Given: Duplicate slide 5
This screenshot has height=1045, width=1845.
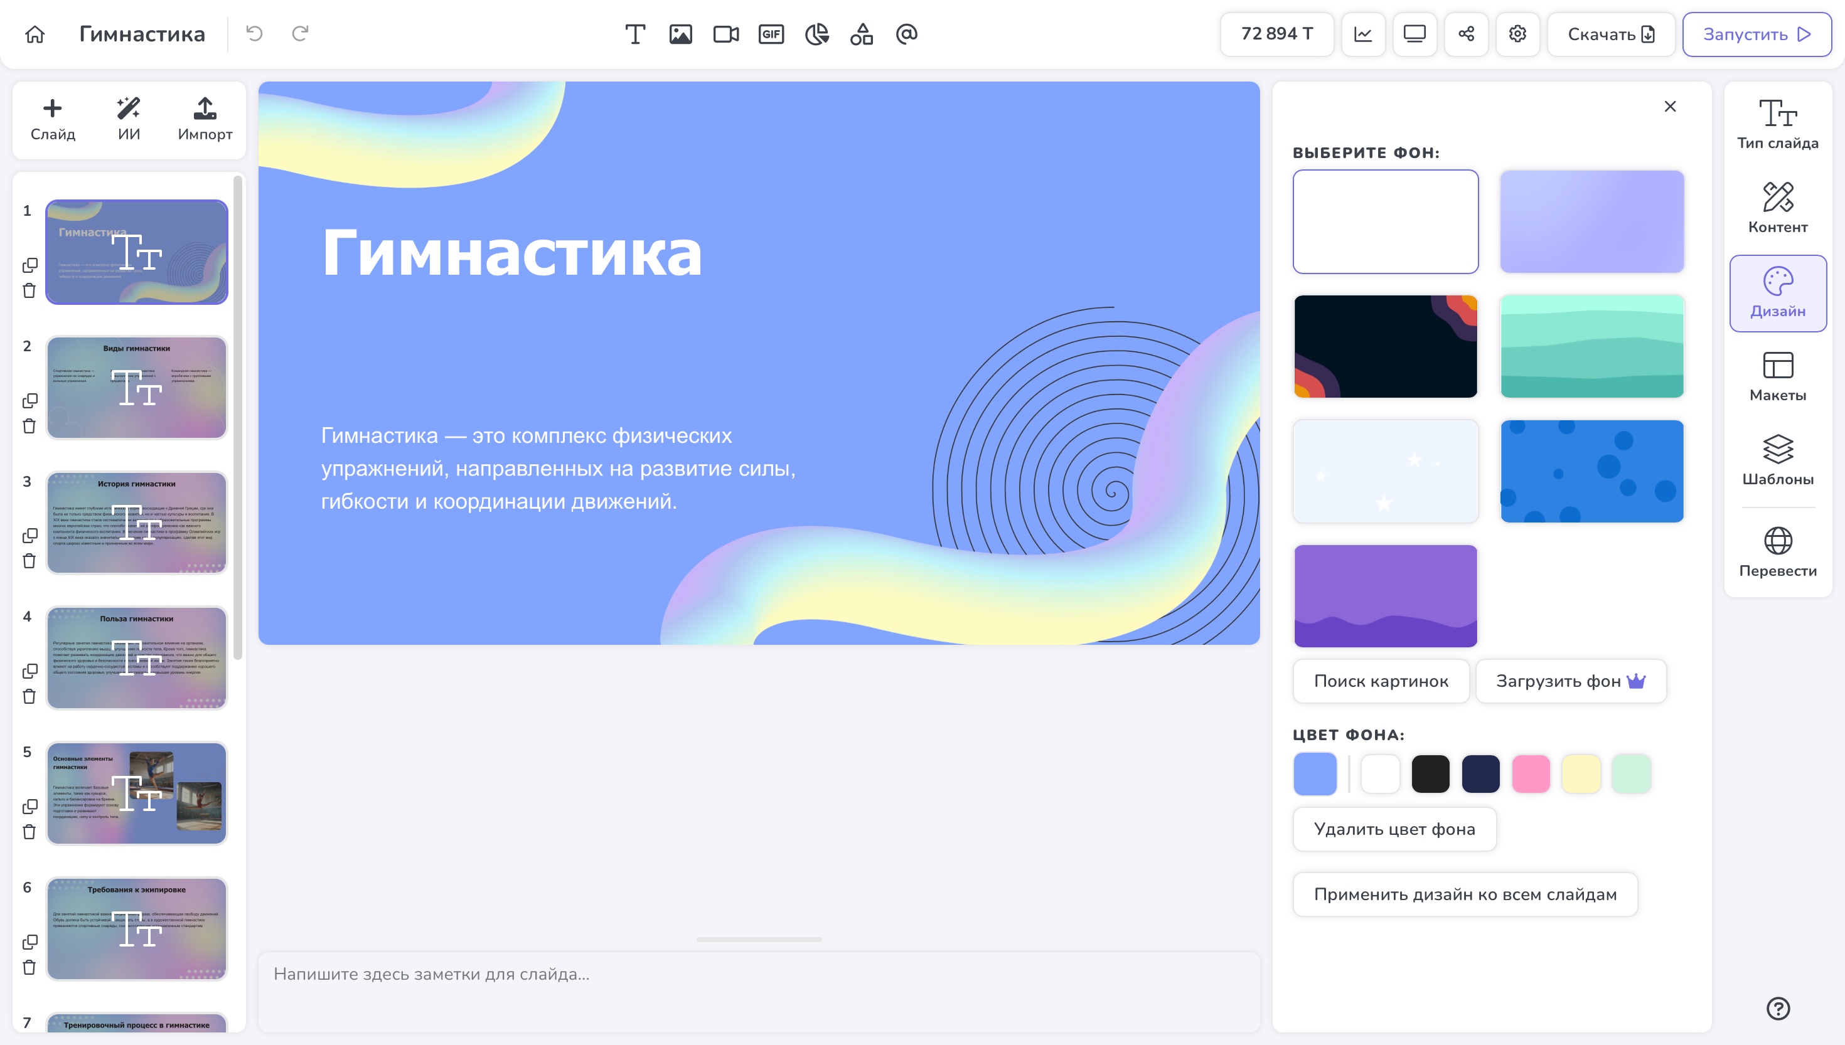Looking at the screenshot, I should tap(29, 806).
